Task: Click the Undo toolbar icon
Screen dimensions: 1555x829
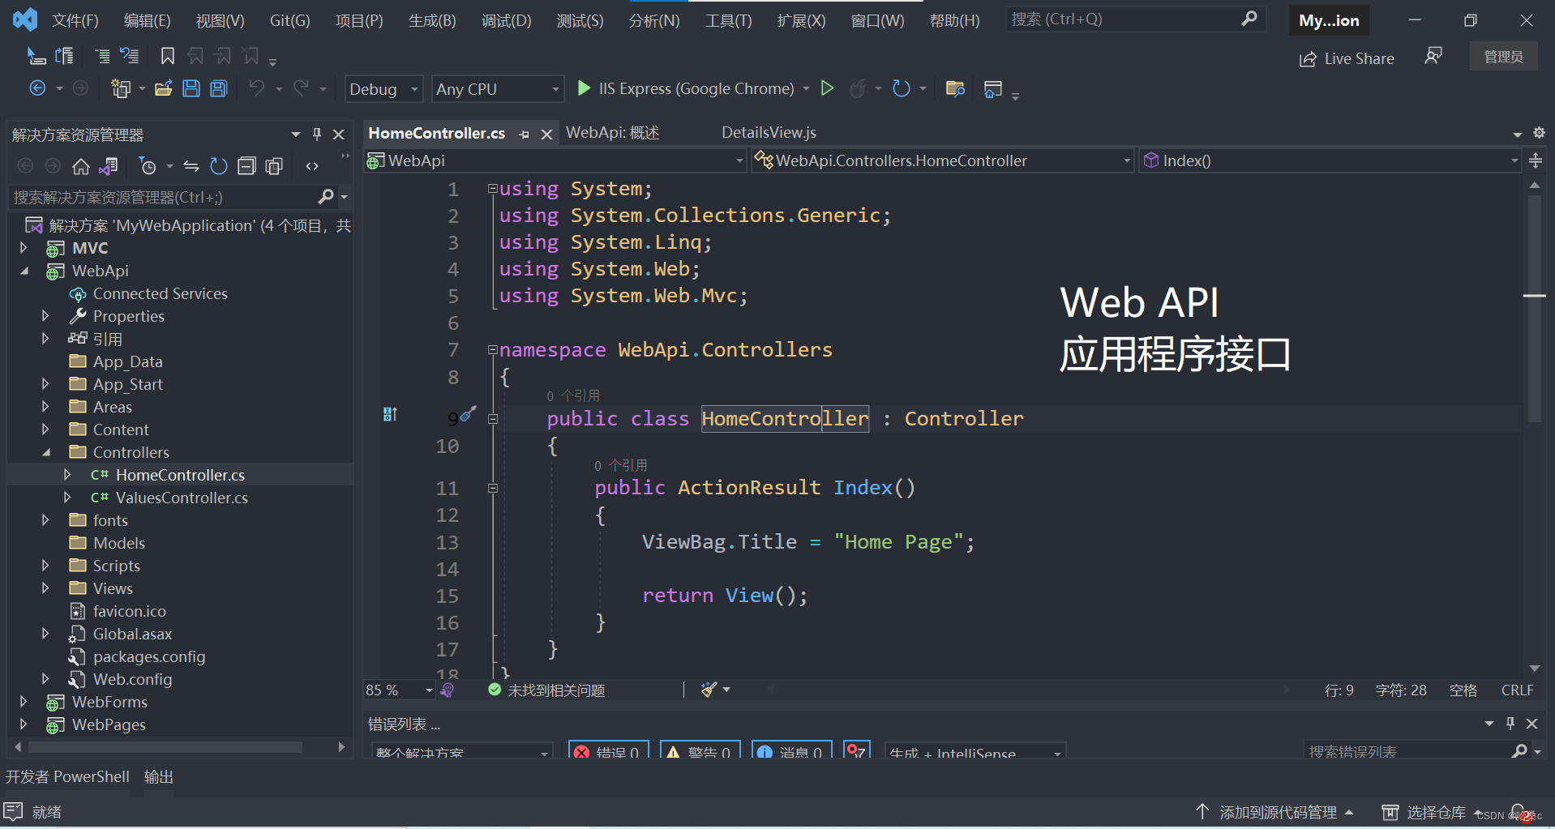Action: 258,88
